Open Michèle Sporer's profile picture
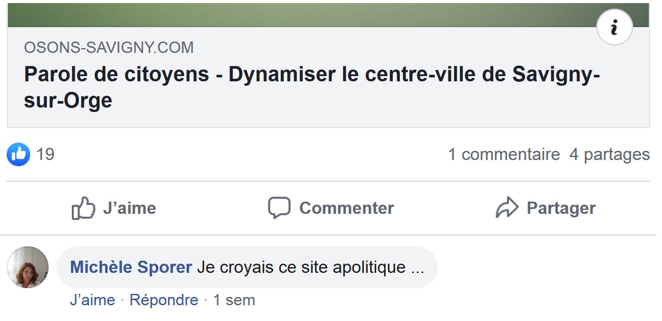The width and height of the screenshot is (662, 321). [x=28, y=267]
